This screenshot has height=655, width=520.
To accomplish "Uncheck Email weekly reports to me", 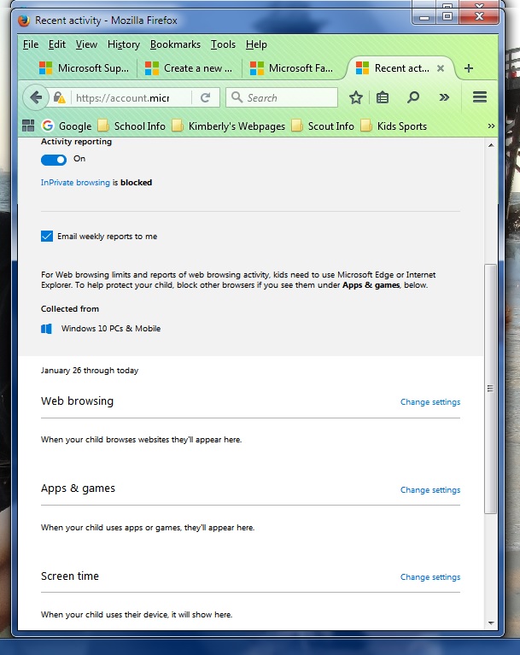I will tap(47, 236).
